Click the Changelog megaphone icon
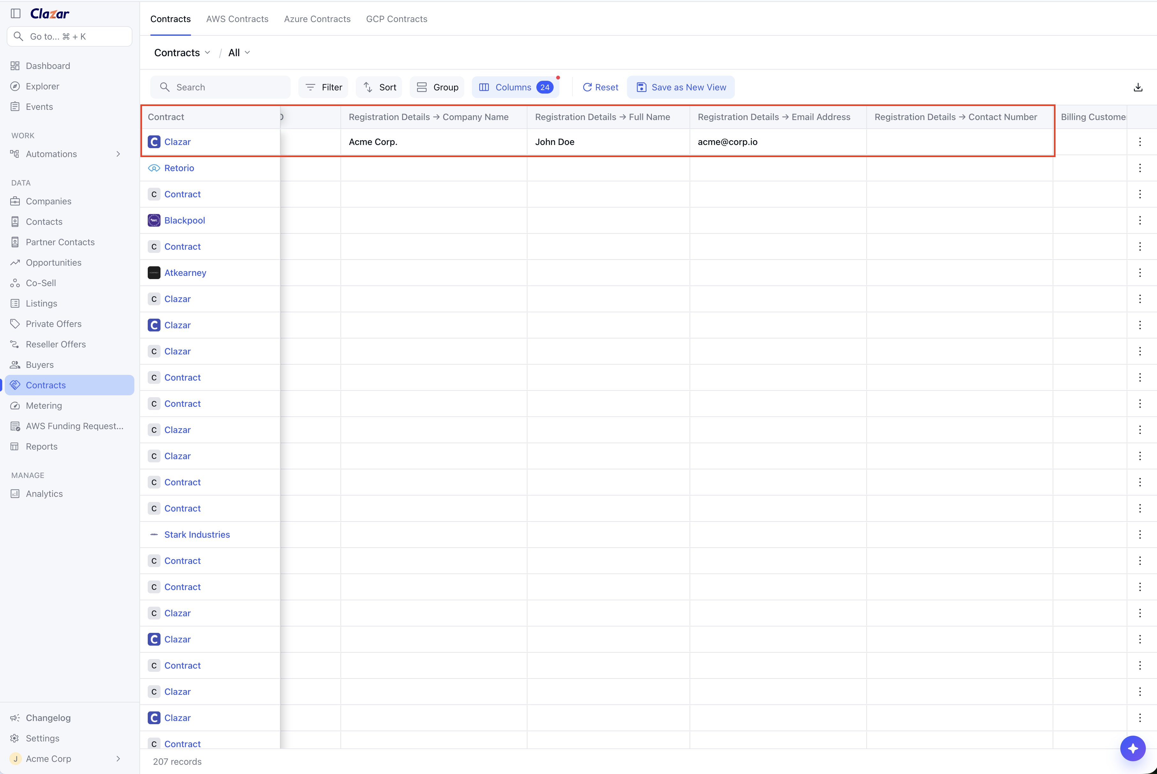Screen dimensions: 1157x774 pyautogui.click(x=15, y=718)
